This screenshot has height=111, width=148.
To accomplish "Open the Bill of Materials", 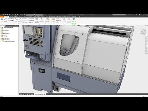I will point(37,20).
